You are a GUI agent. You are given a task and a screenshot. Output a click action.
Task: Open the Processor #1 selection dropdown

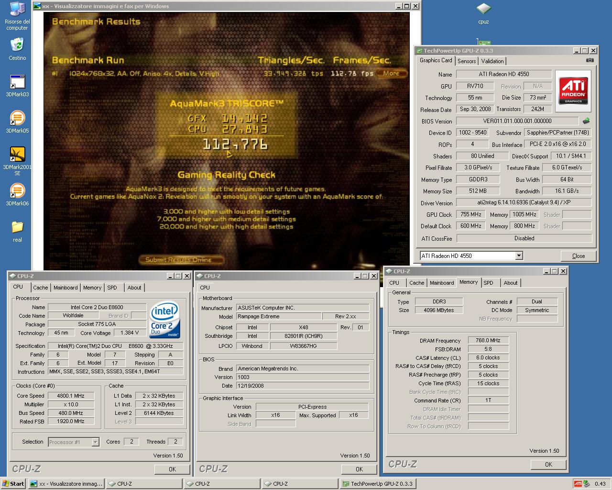click(x=95, y=442)
